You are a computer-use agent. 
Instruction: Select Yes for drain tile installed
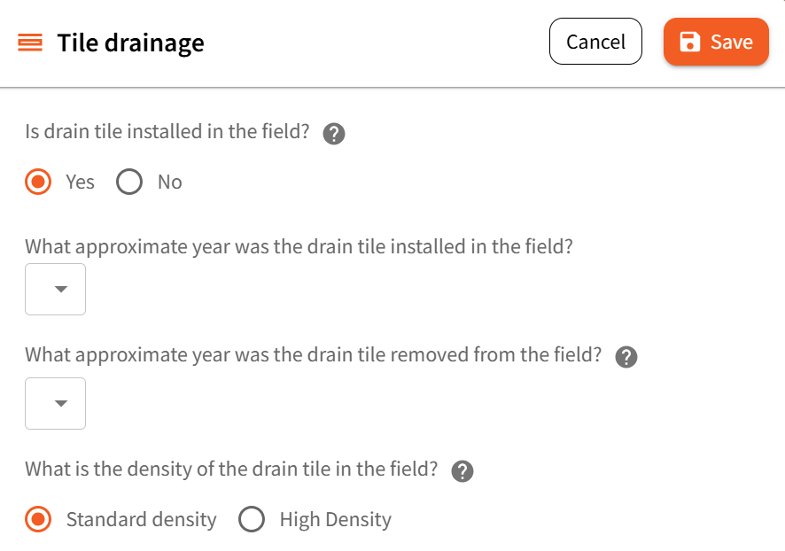pos(38,182)
